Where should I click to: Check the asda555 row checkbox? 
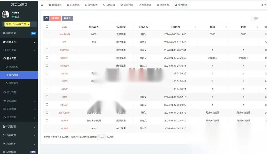(x=47, y=50)
